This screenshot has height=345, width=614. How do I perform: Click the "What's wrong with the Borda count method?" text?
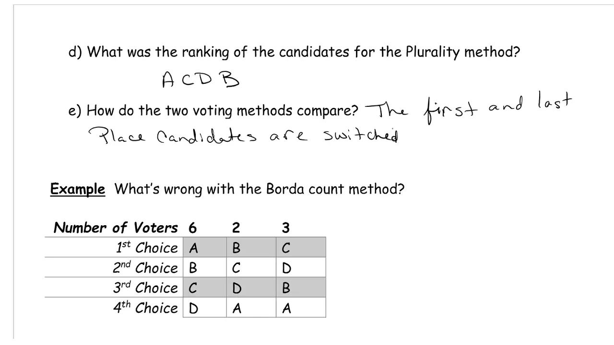click(260, 189)
